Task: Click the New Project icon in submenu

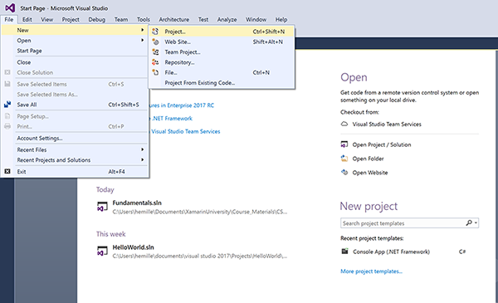Action: (x=155, y=31)
